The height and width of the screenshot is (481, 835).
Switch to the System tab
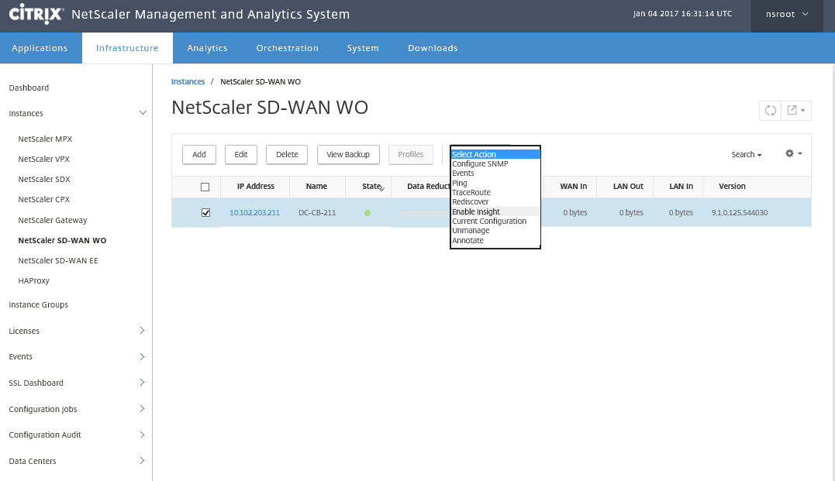363,48
